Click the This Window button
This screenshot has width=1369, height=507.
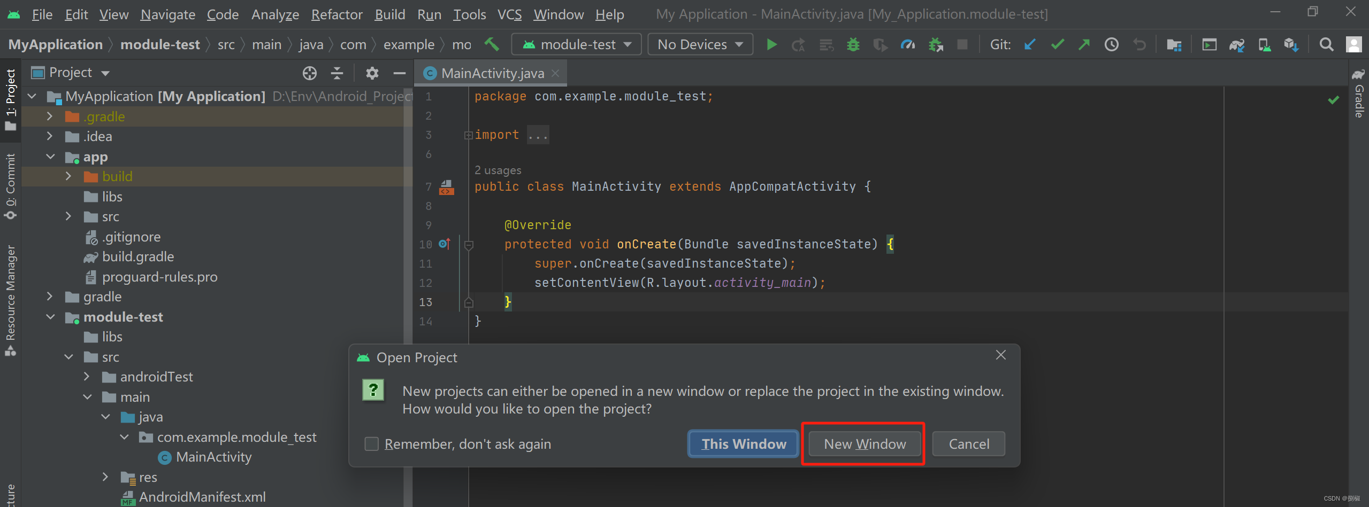tap(743, 444)
